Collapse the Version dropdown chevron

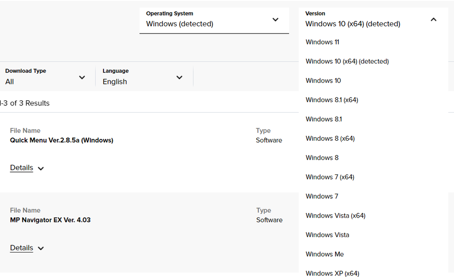433,20
